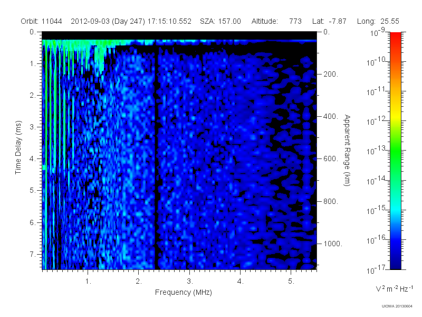Click the 'Apparent Range (km)' axis title

tap(347, 150)
